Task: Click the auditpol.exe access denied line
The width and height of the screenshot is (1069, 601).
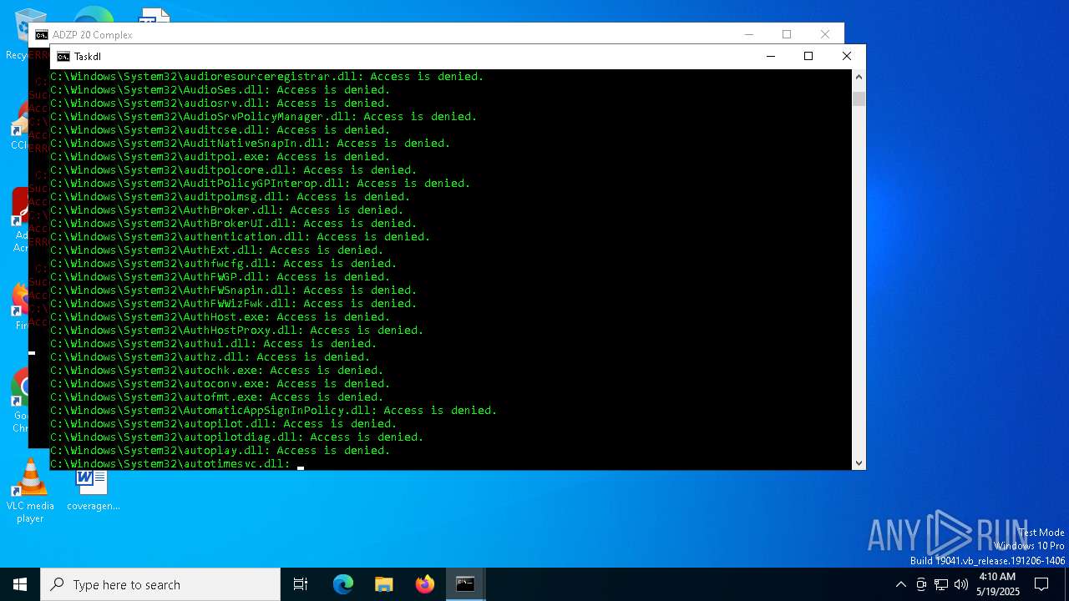Action: pos(220,156)
